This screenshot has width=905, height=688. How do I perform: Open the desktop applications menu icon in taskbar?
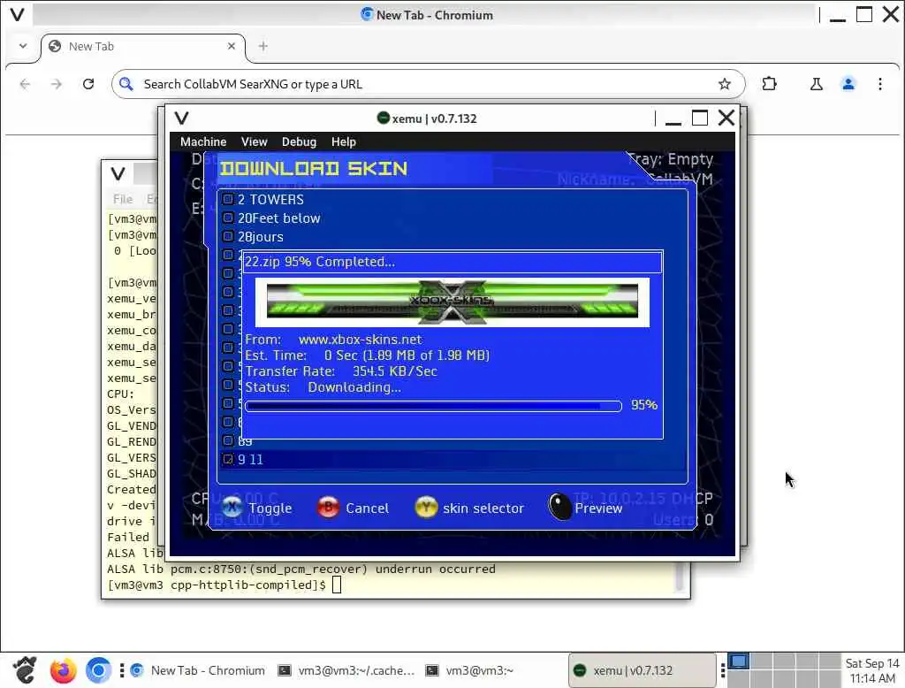point(25,670)
